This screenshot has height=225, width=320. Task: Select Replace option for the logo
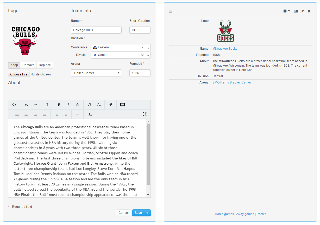pos(45,65)
